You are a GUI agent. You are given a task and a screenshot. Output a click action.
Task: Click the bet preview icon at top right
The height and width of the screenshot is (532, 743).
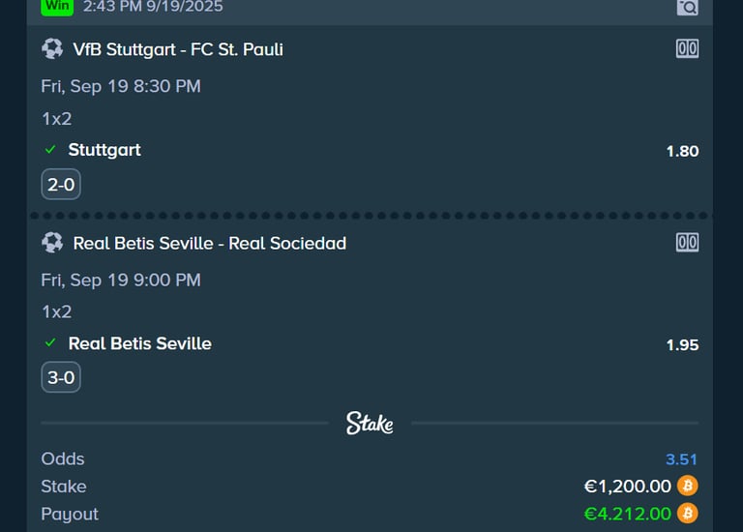[687, 7]
